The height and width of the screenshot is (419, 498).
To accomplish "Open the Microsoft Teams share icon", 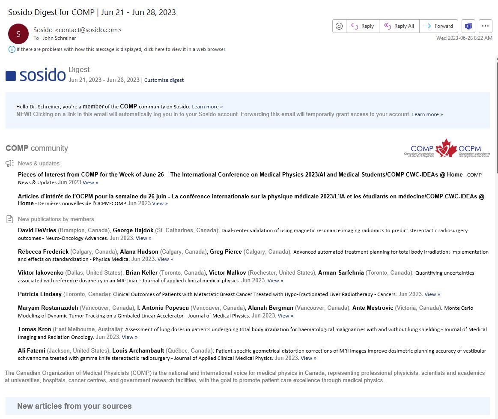I will click(468, 26).
